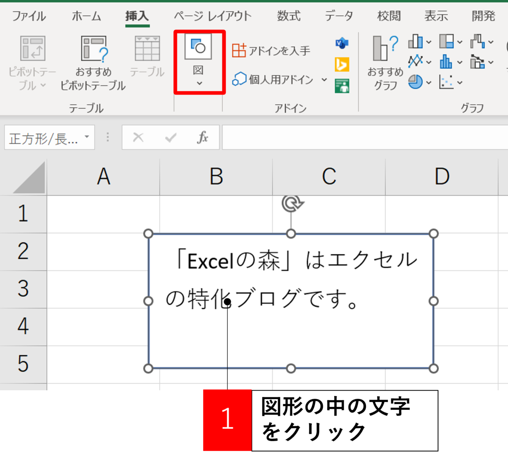Click the Visio Data Visualizer add-in icon
508x459 pixels.
[x=342, y=43]
